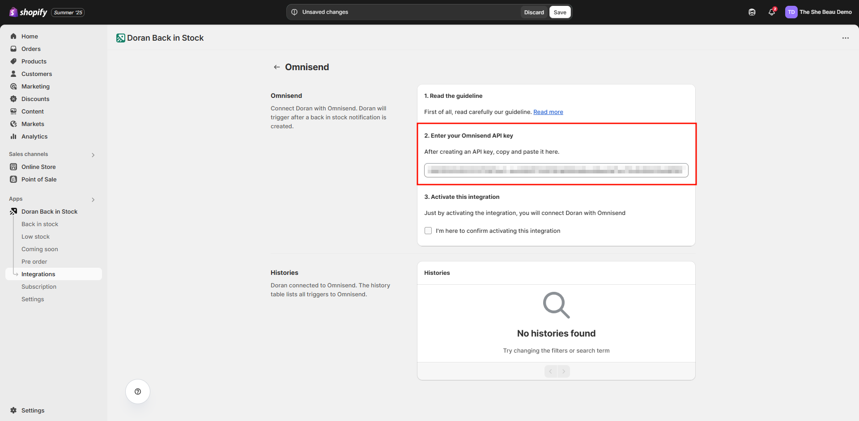Click the Point of Sale icon
Viewport: 859px width, 421px height.
(x=13, y=179)
